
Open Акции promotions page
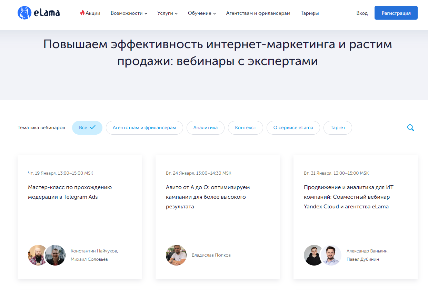[x=93, y=13]
